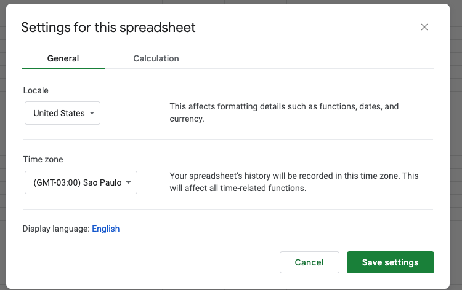462x290 pixels.
Task: Open the Calculation tab
Action: 156,58
